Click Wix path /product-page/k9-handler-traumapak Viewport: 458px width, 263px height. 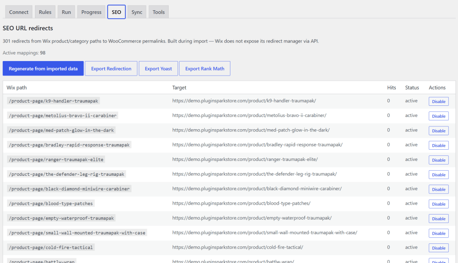[x=53, y=101]
